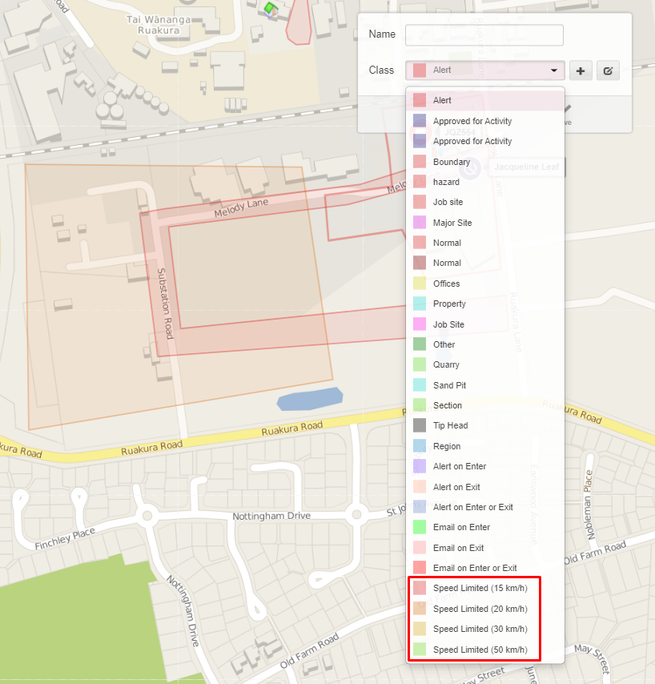655x684 pixels.
Task: Click the Finchley Place street label
Action: point(65,539)
